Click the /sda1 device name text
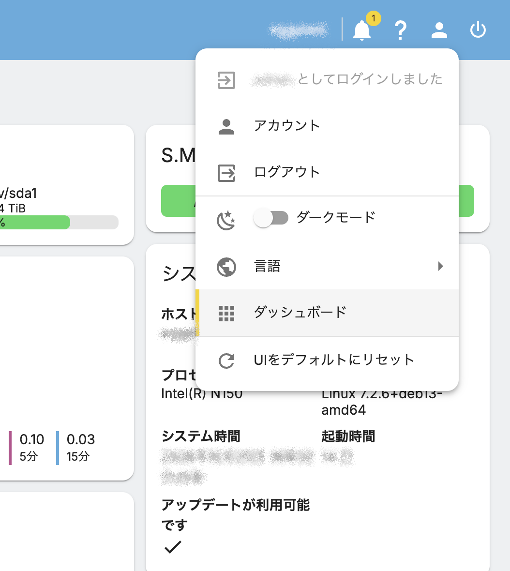510x571 pixels. tap(18, 194)
